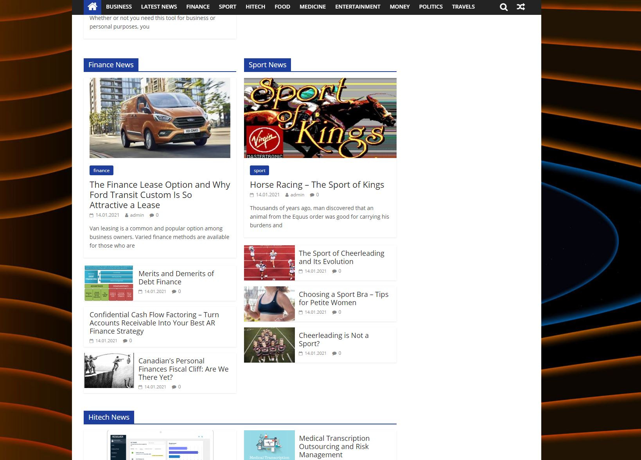
Task: Open Medical Transcription Outsourcing article
Action: click(334, 446)
